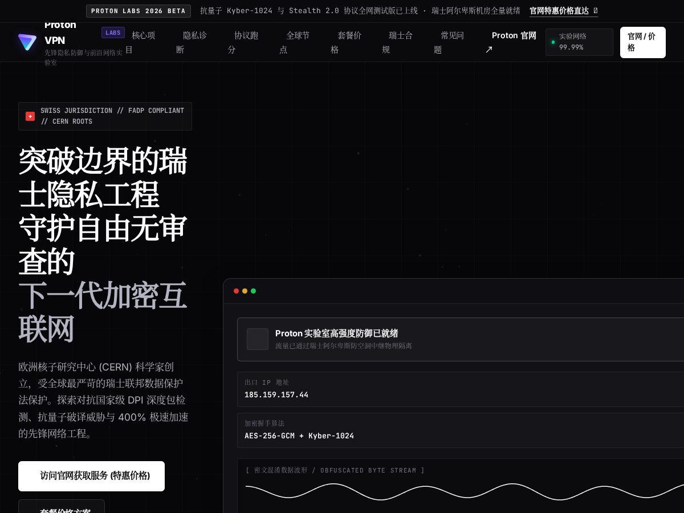
Task: Click the 访问官网获取服务 (特惠价格) button
Action: point(91,476)
